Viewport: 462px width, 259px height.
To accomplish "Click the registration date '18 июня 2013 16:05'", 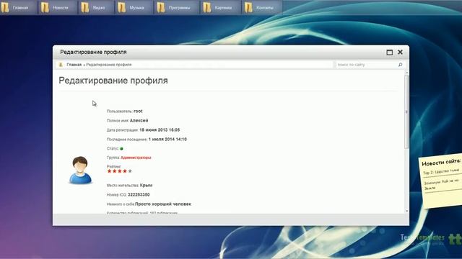I will coord(160,129).
